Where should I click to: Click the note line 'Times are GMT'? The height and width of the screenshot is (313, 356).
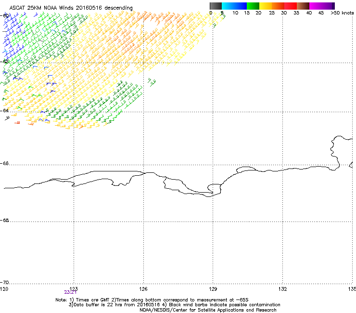click(93, 300)
